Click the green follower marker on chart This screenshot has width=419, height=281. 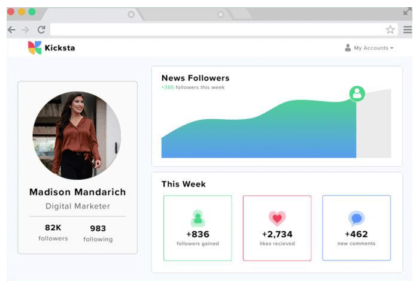[x=357, y=93]
